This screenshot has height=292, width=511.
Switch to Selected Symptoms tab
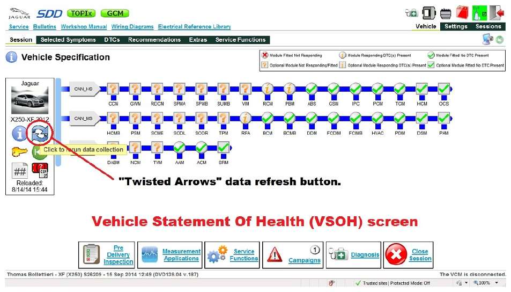point(68,40)
